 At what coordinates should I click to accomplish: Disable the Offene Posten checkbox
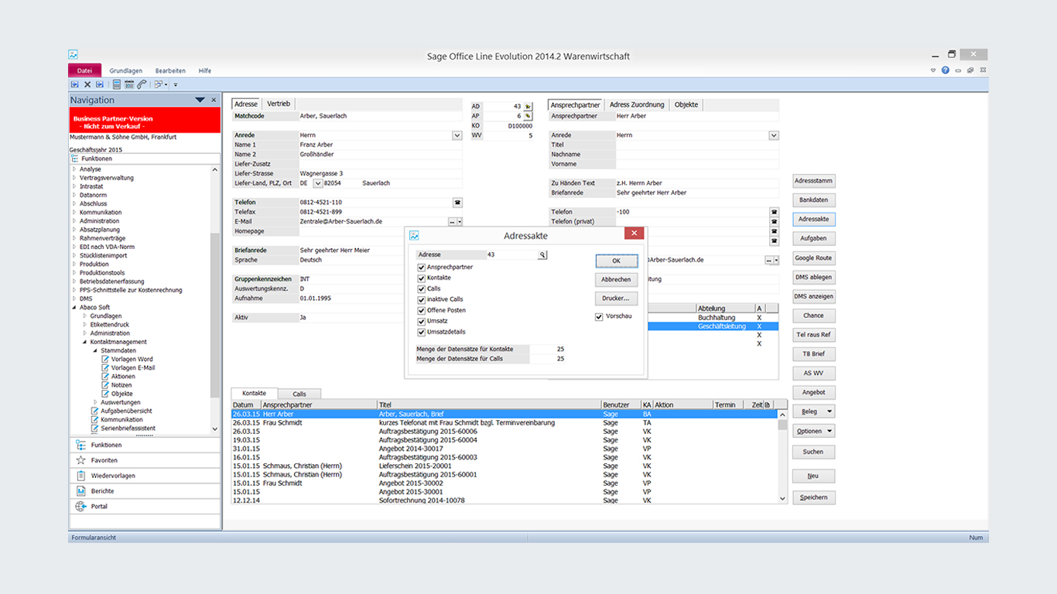click(x=422, y=310)
